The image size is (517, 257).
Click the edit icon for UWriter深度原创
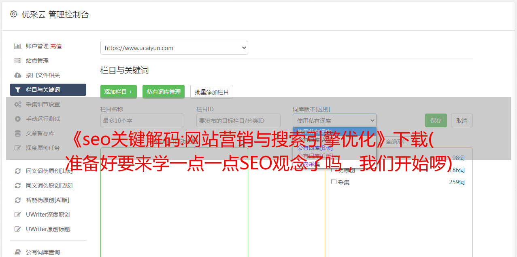17,215
